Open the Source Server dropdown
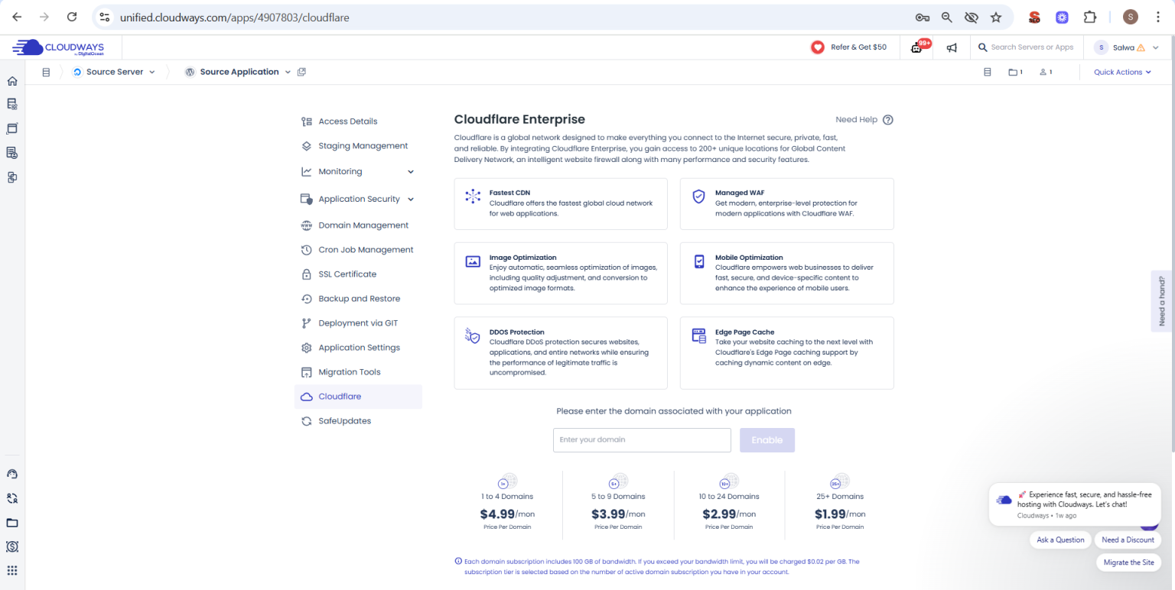The width and height of the screenshot is (1175, 590). [x=115, y=72]
